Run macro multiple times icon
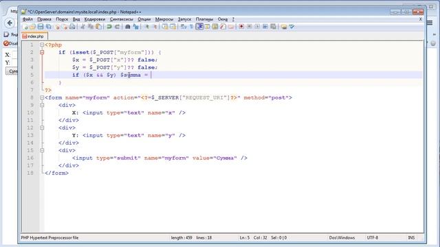Screen dimensions: 440x247 [x=265, y=27]
